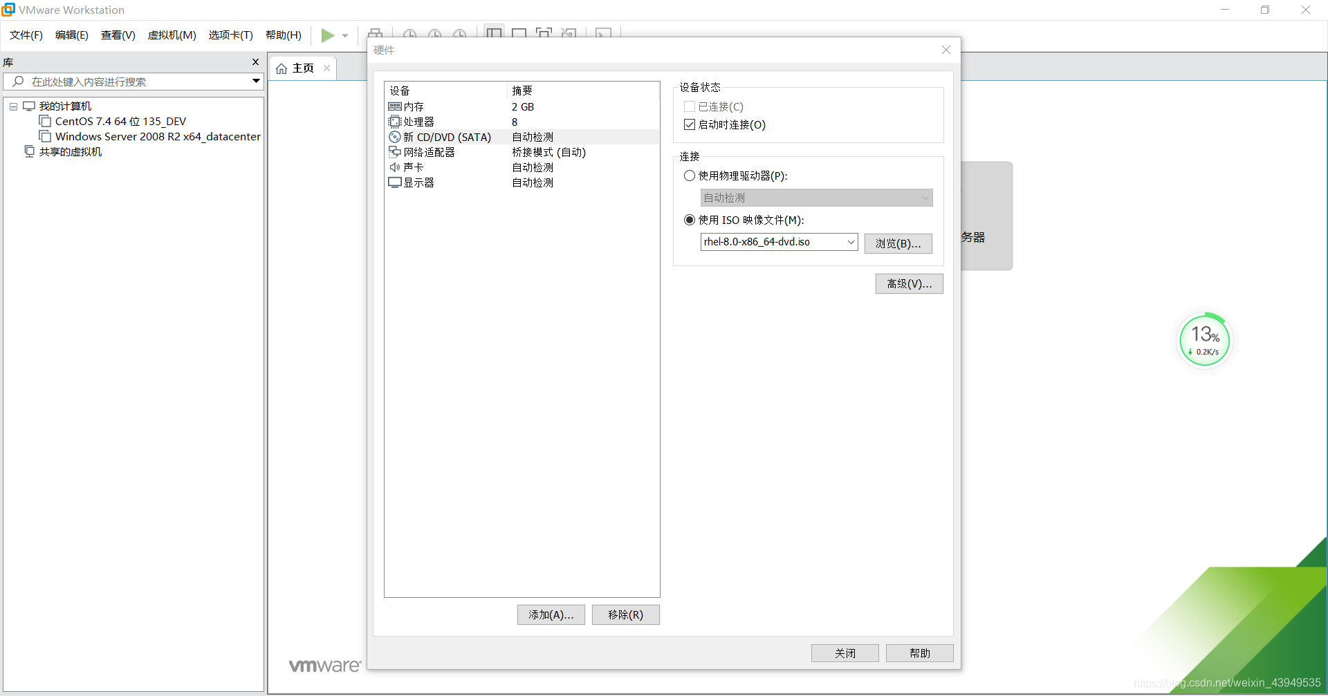Viewport: 1328px width, 696px height.
Task: Select 我的计算机 label in library tree
Action: click(65, 106)
